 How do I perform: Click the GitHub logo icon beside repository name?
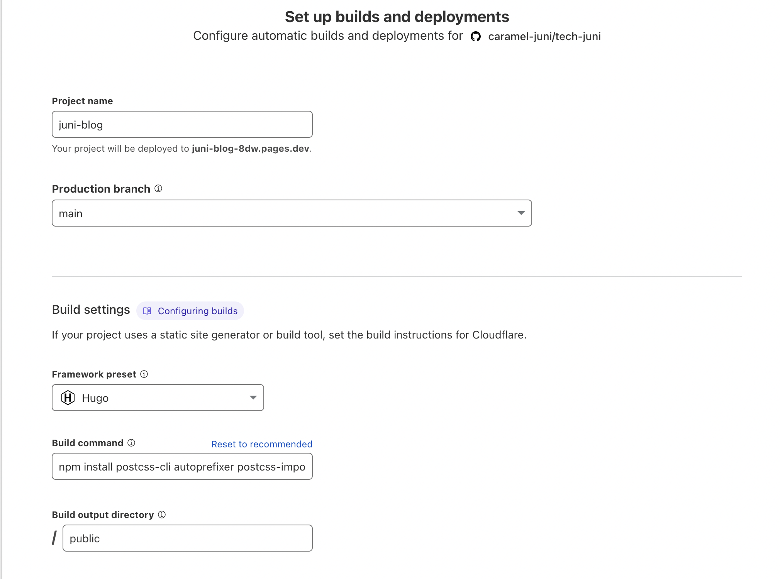pos(475,36)
